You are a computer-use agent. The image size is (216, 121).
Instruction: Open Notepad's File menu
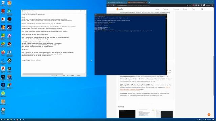[23, 13]
